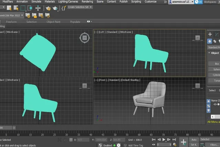Open the [Default Shading] viewport label menu

point(130,80)
